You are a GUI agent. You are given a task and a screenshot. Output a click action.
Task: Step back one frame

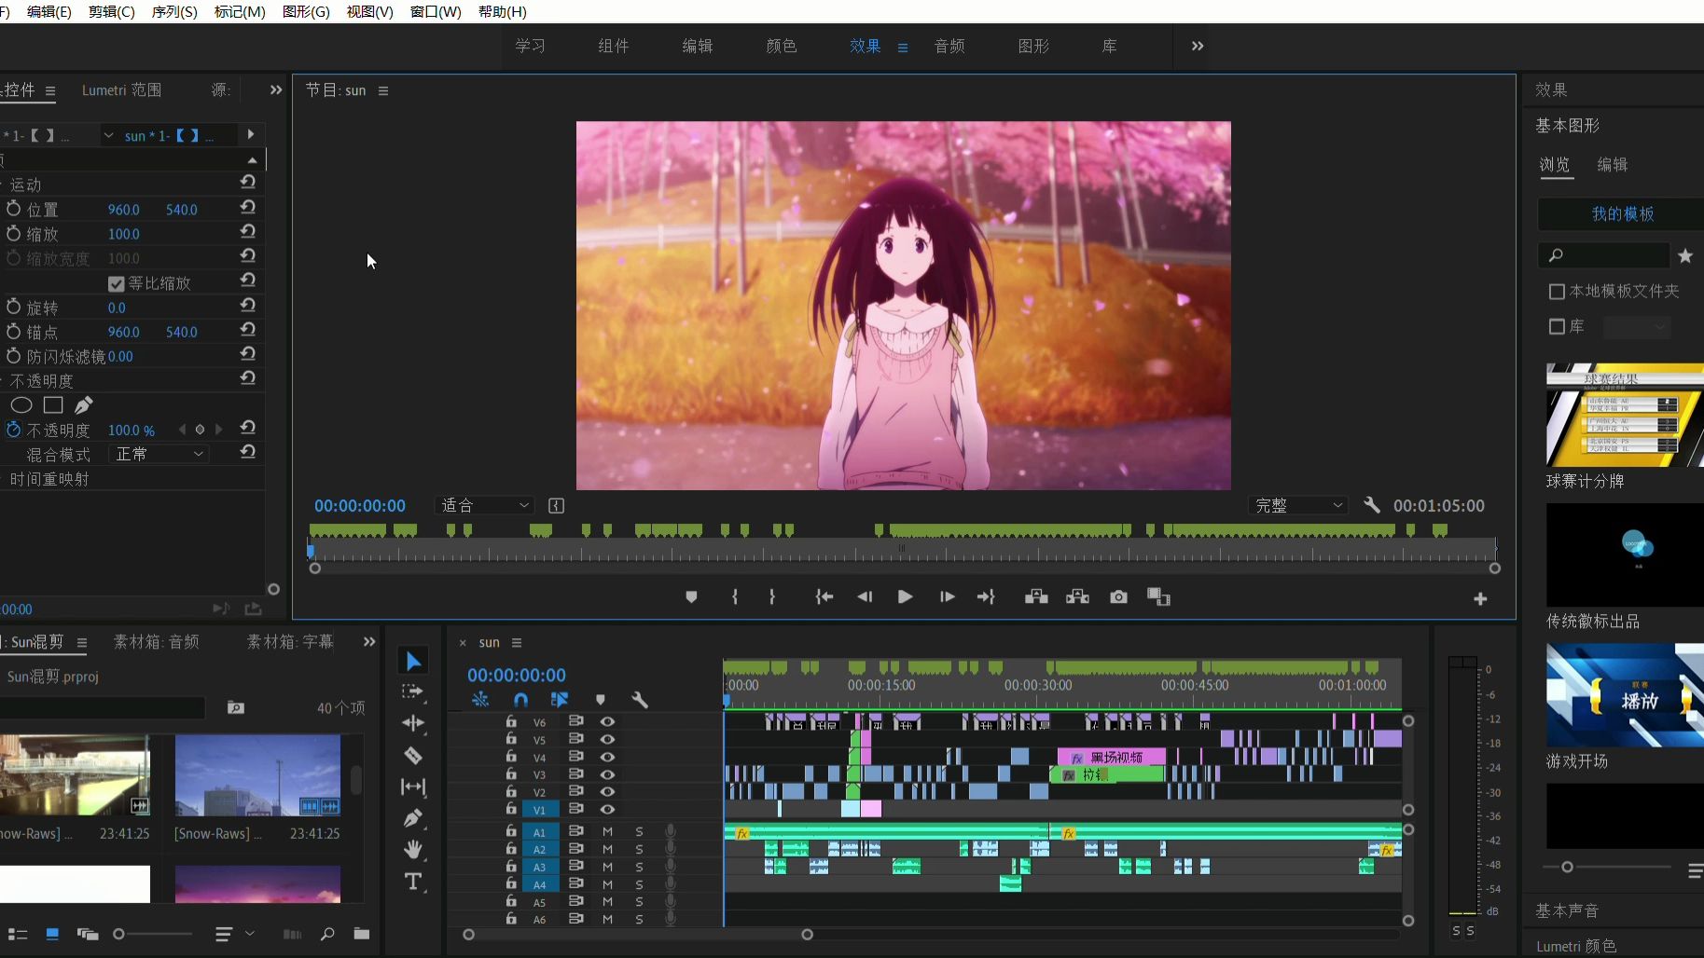coord(865,597)
